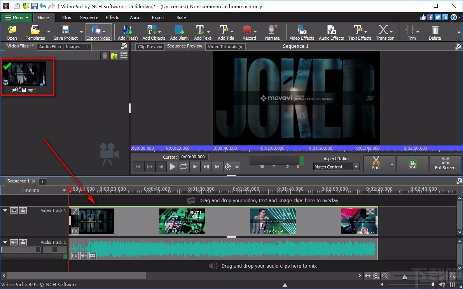Screen dimensions: 463x289
Task: Click the FX icon on the video clip
Action: [x=74, y=231]
